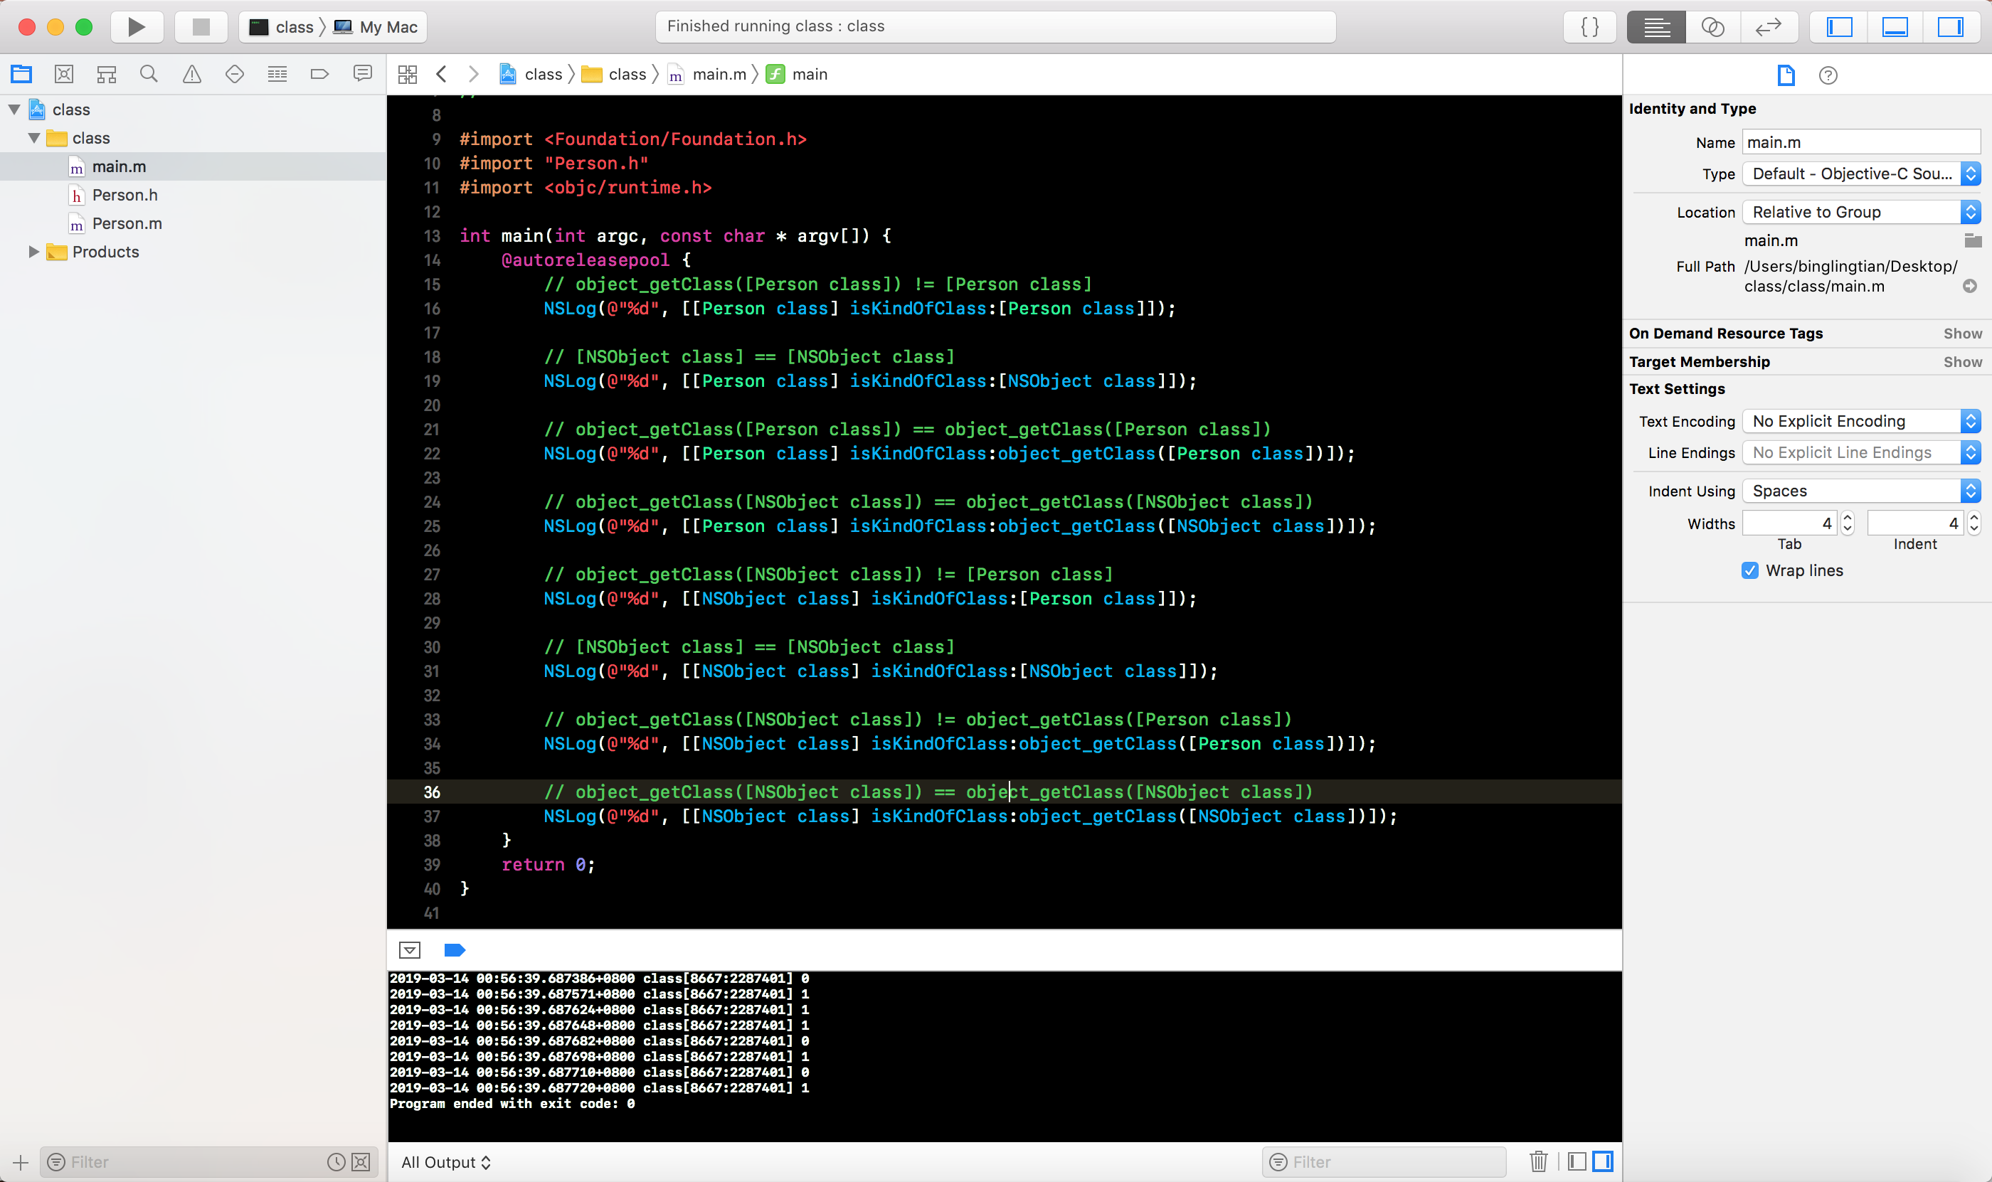
Task: Clear console with the trash icon
Action: click(x=1538, y=1161)
